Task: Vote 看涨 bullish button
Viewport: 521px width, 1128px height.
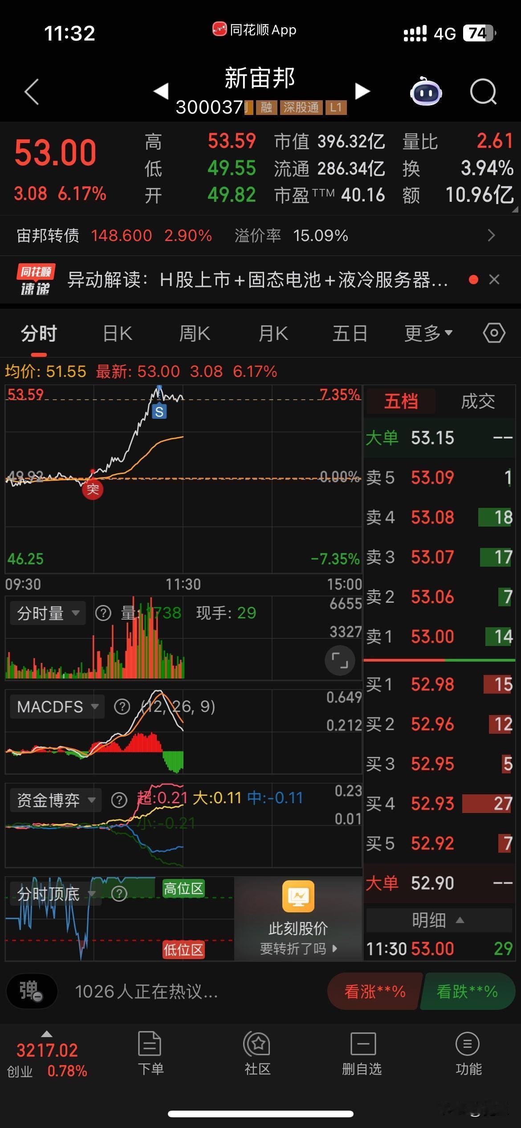Action: (x=375, y=992)
